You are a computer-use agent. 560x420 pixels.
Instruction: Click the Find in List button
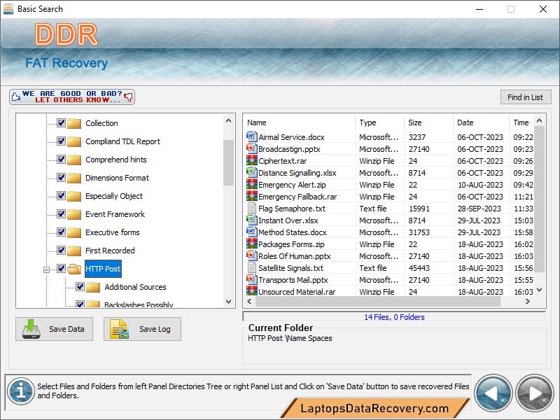tap(526, 97)
